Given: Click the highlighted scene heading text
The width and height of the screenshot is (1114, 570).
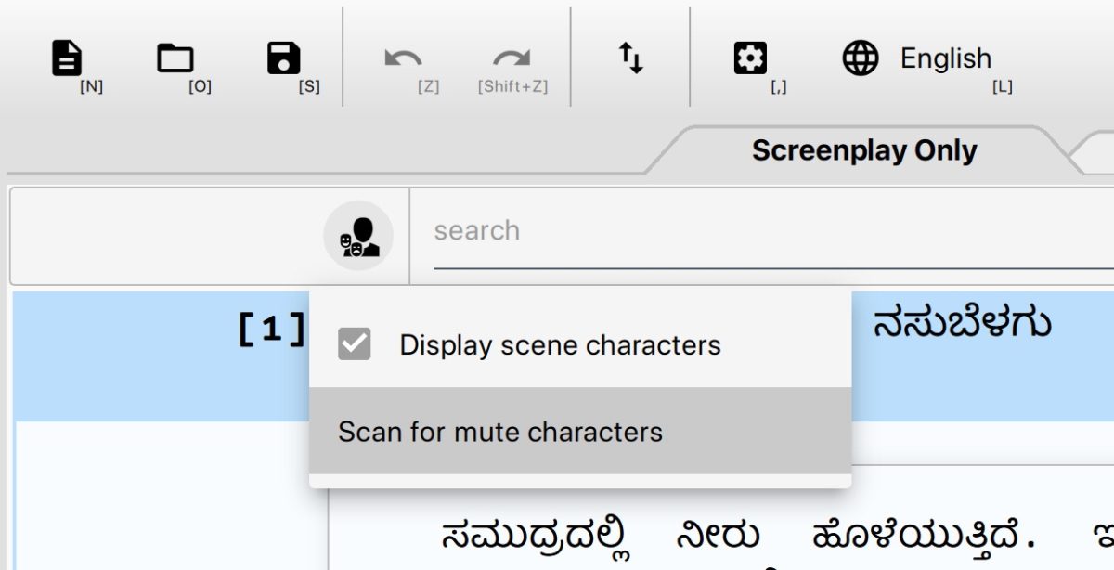Looking at the screenshot, I should (x=961, y=320).
